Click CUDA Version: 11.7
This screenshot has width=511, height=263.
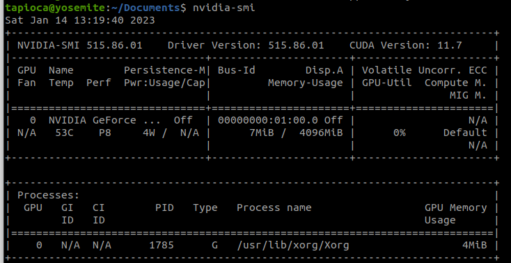406,46
